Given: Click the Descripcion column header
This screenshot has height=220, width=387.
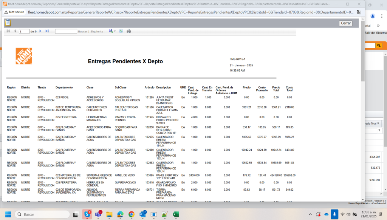Looking at the screenshot, I should tap(163, 87).
